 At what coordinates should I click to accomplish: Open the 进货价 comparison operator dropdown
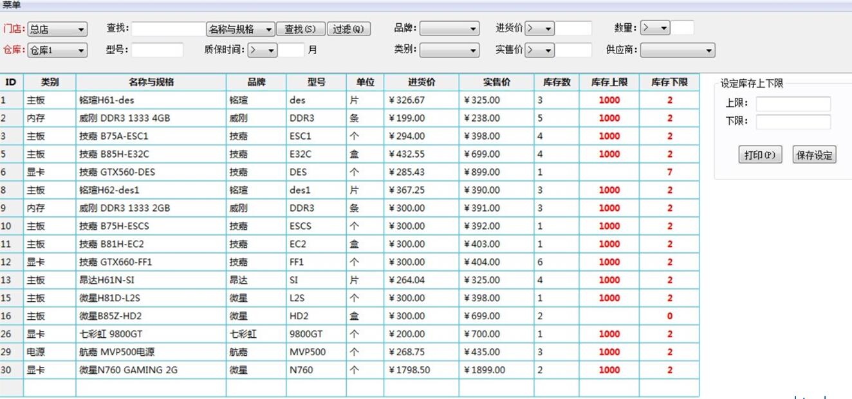539,29
